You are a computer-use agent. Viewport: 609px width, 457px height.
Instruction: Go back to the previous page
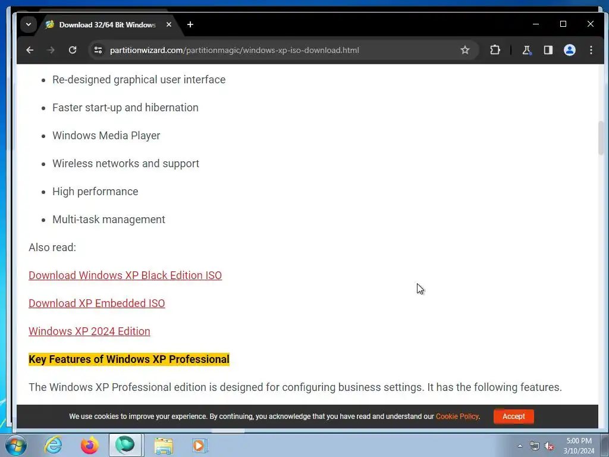(x=30, y=50)
